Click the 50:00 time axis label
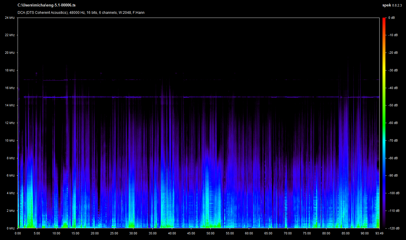Viewport: 406px width, 240px height. (x=210, y=234)
